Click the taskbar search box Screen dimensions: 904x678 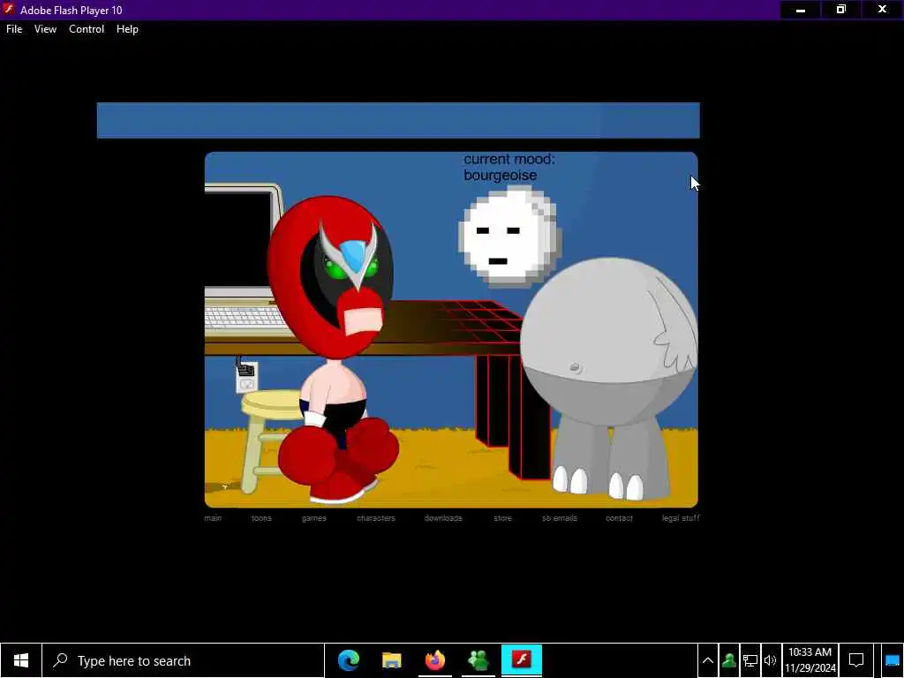pos(184,660)
